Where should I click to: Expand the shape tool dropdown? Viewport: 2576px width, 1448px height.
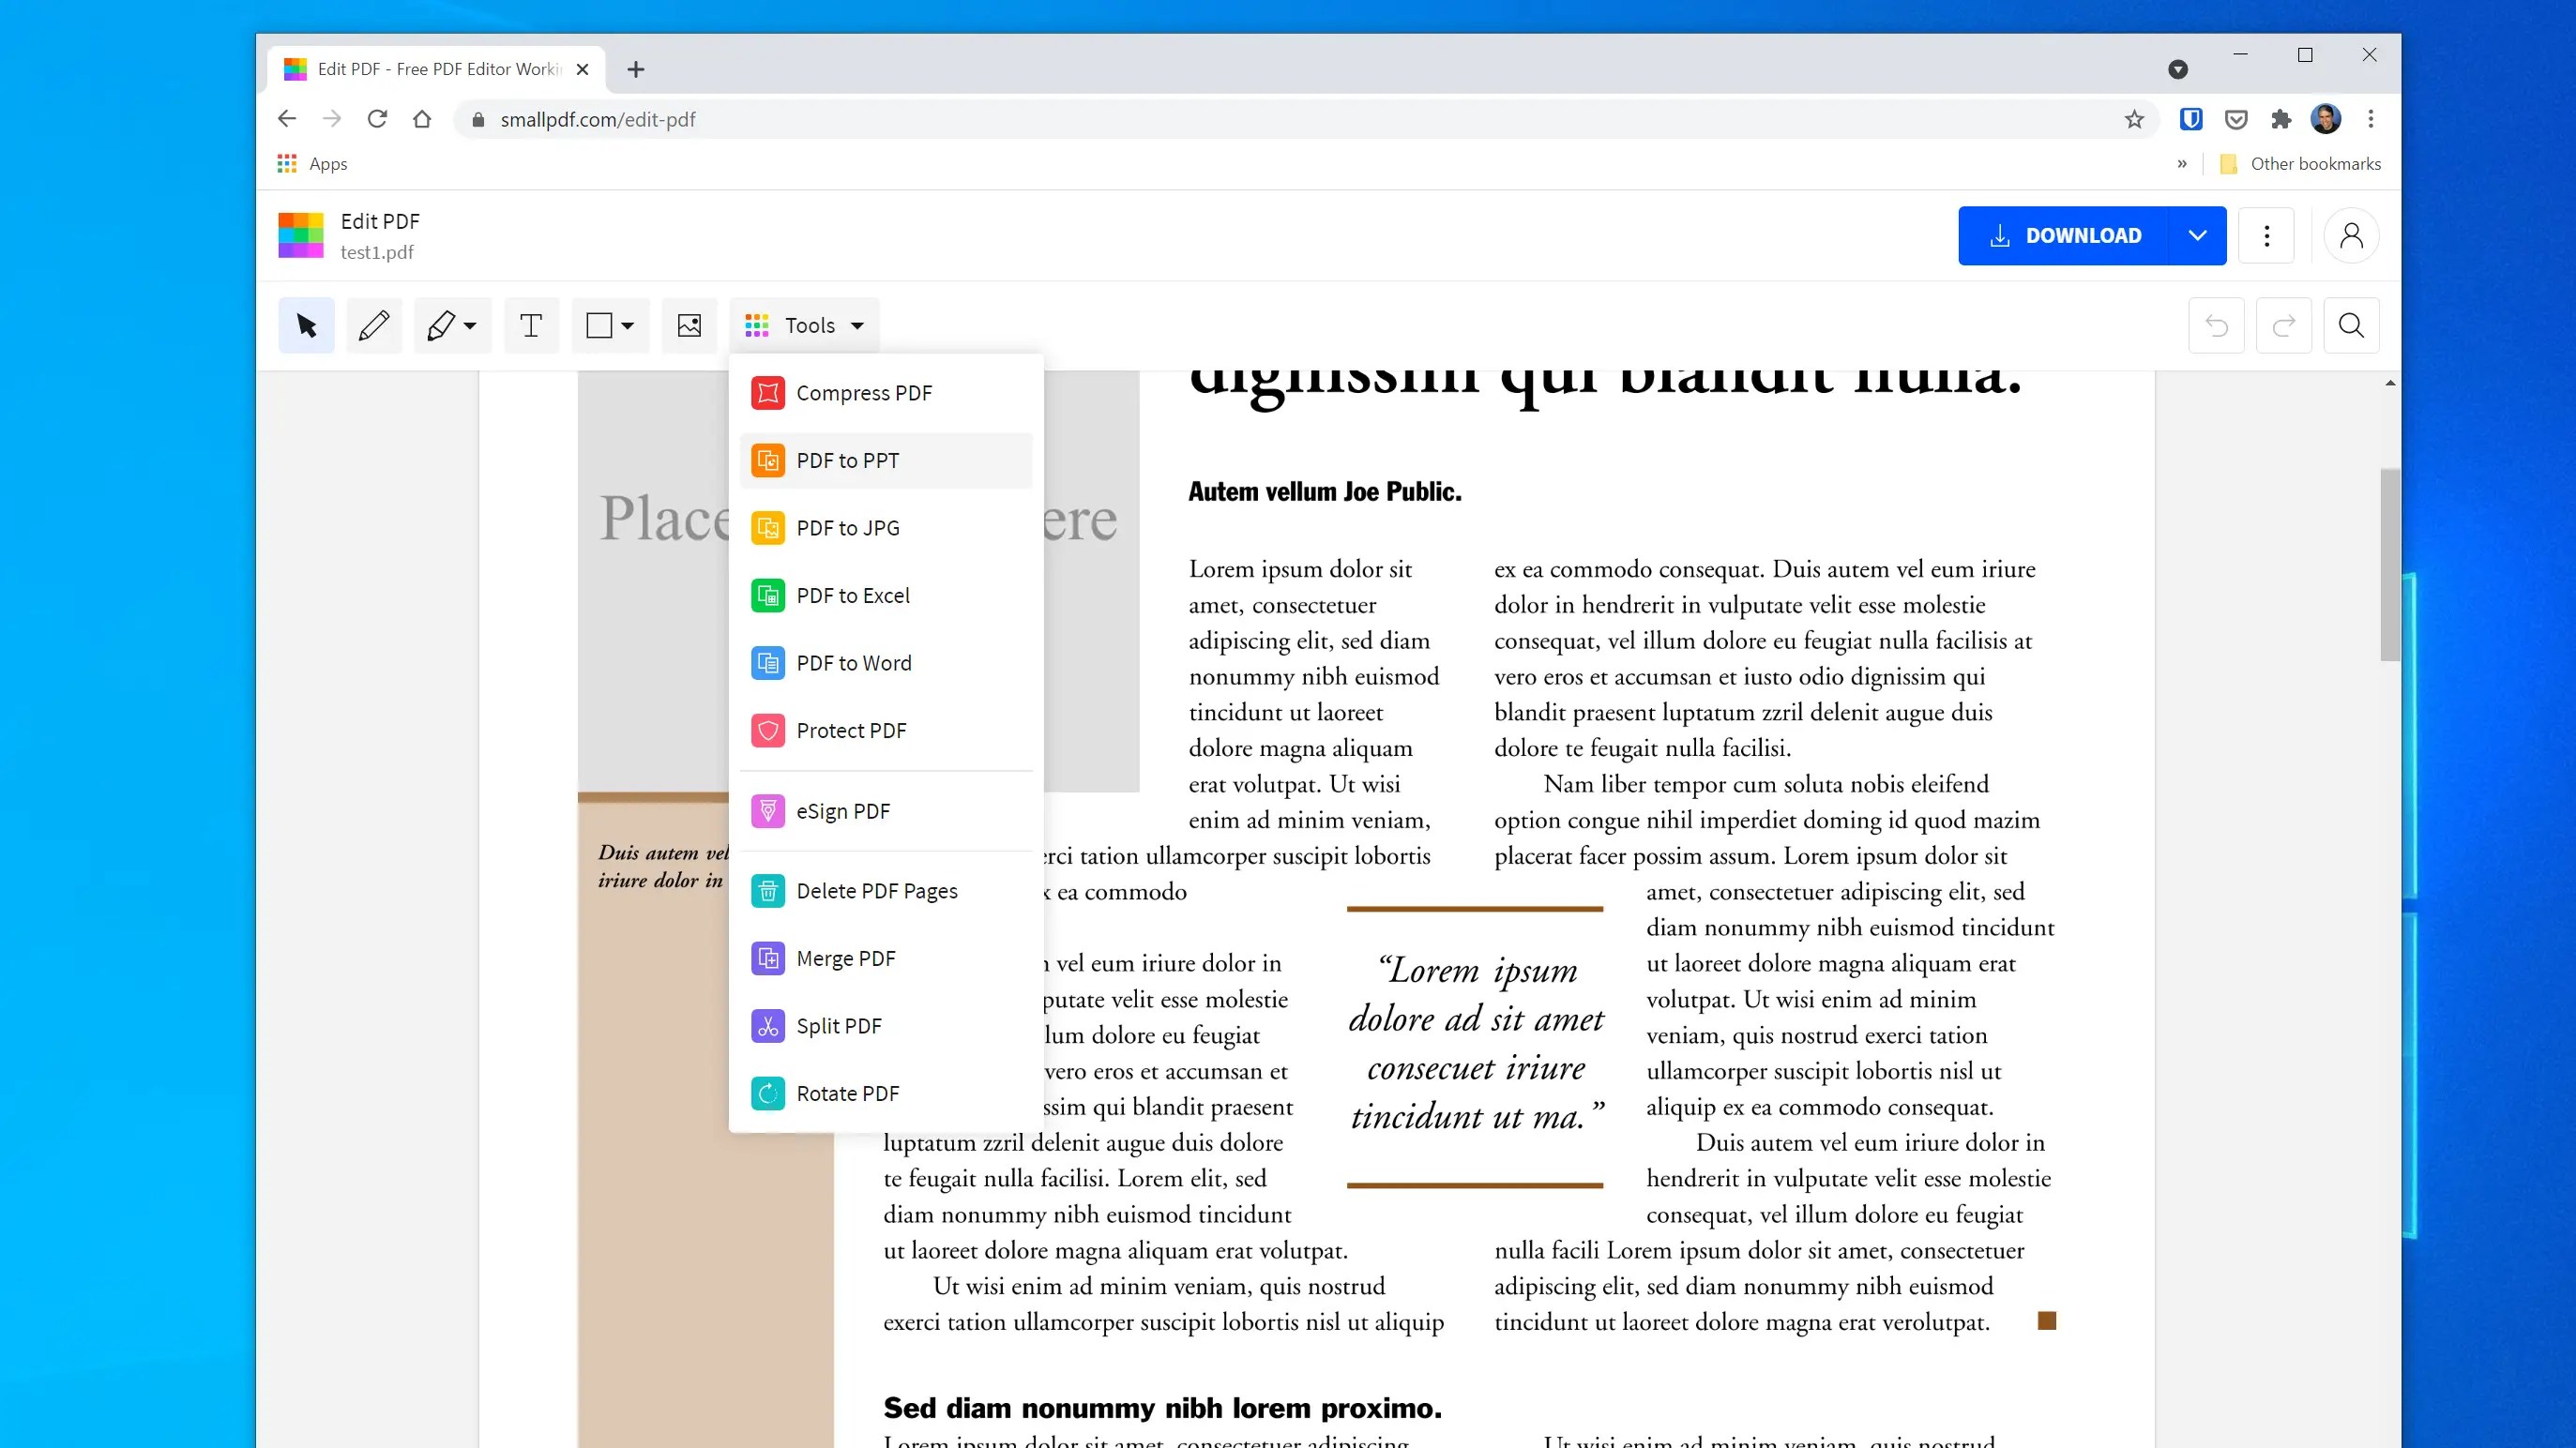(x=627, y=325)
